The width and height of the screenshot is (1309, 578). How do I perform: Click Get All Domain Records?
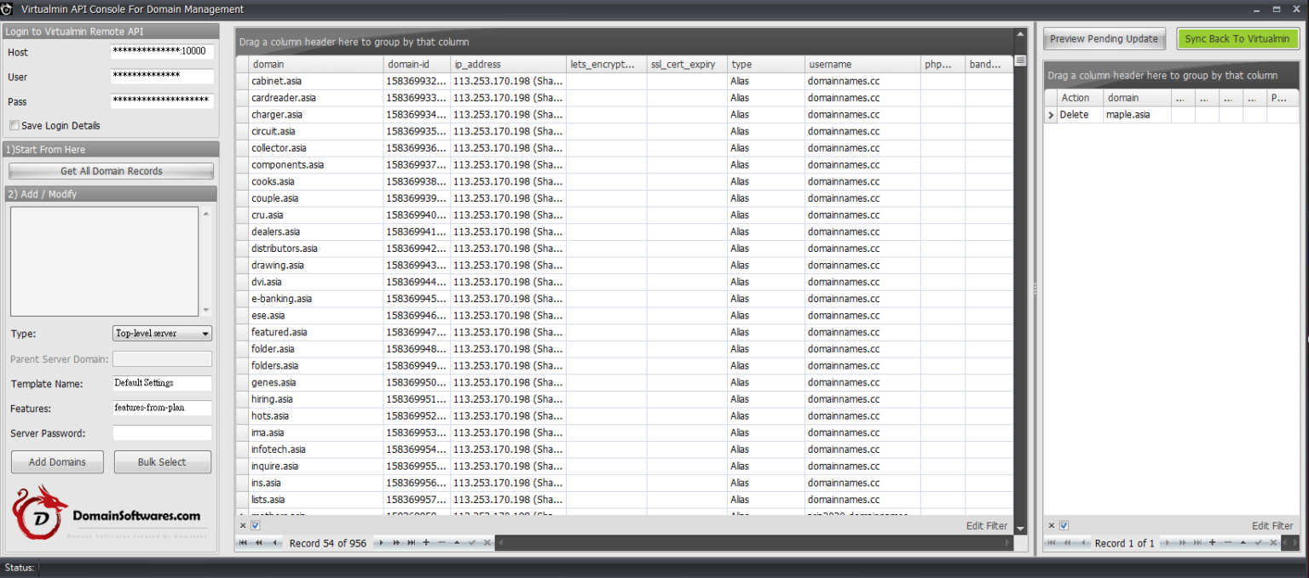point(111,170)
